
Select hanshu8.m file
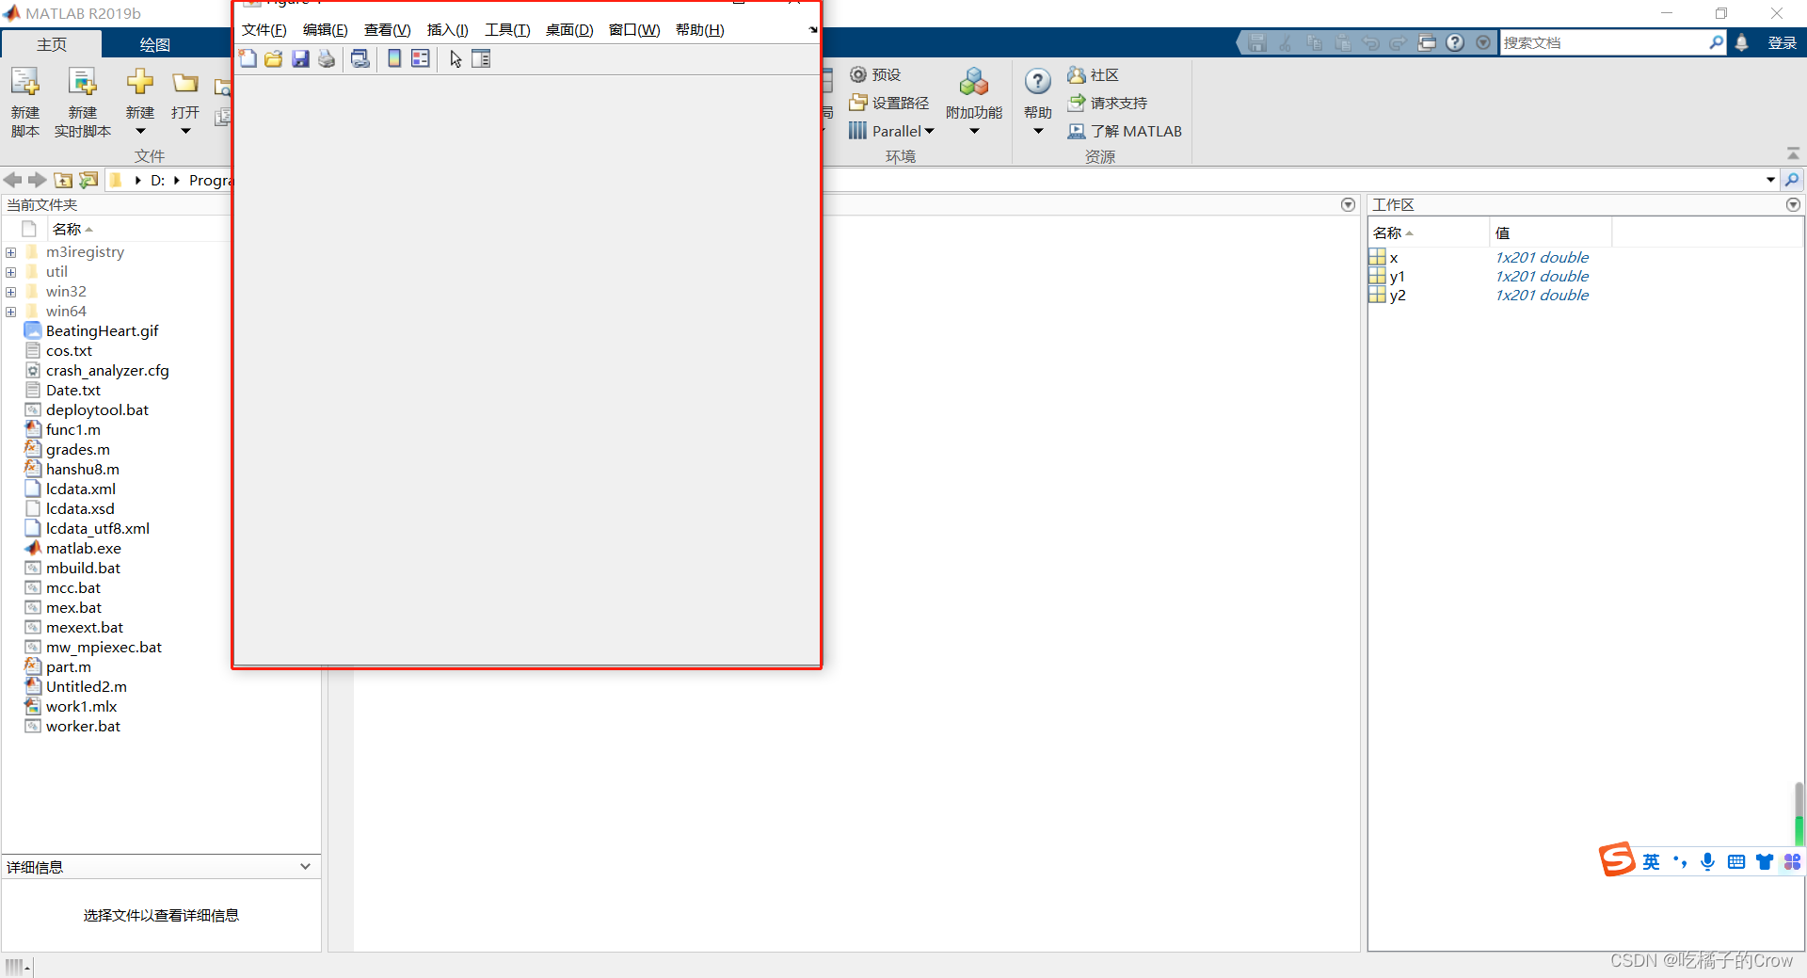tap(83, 470)
